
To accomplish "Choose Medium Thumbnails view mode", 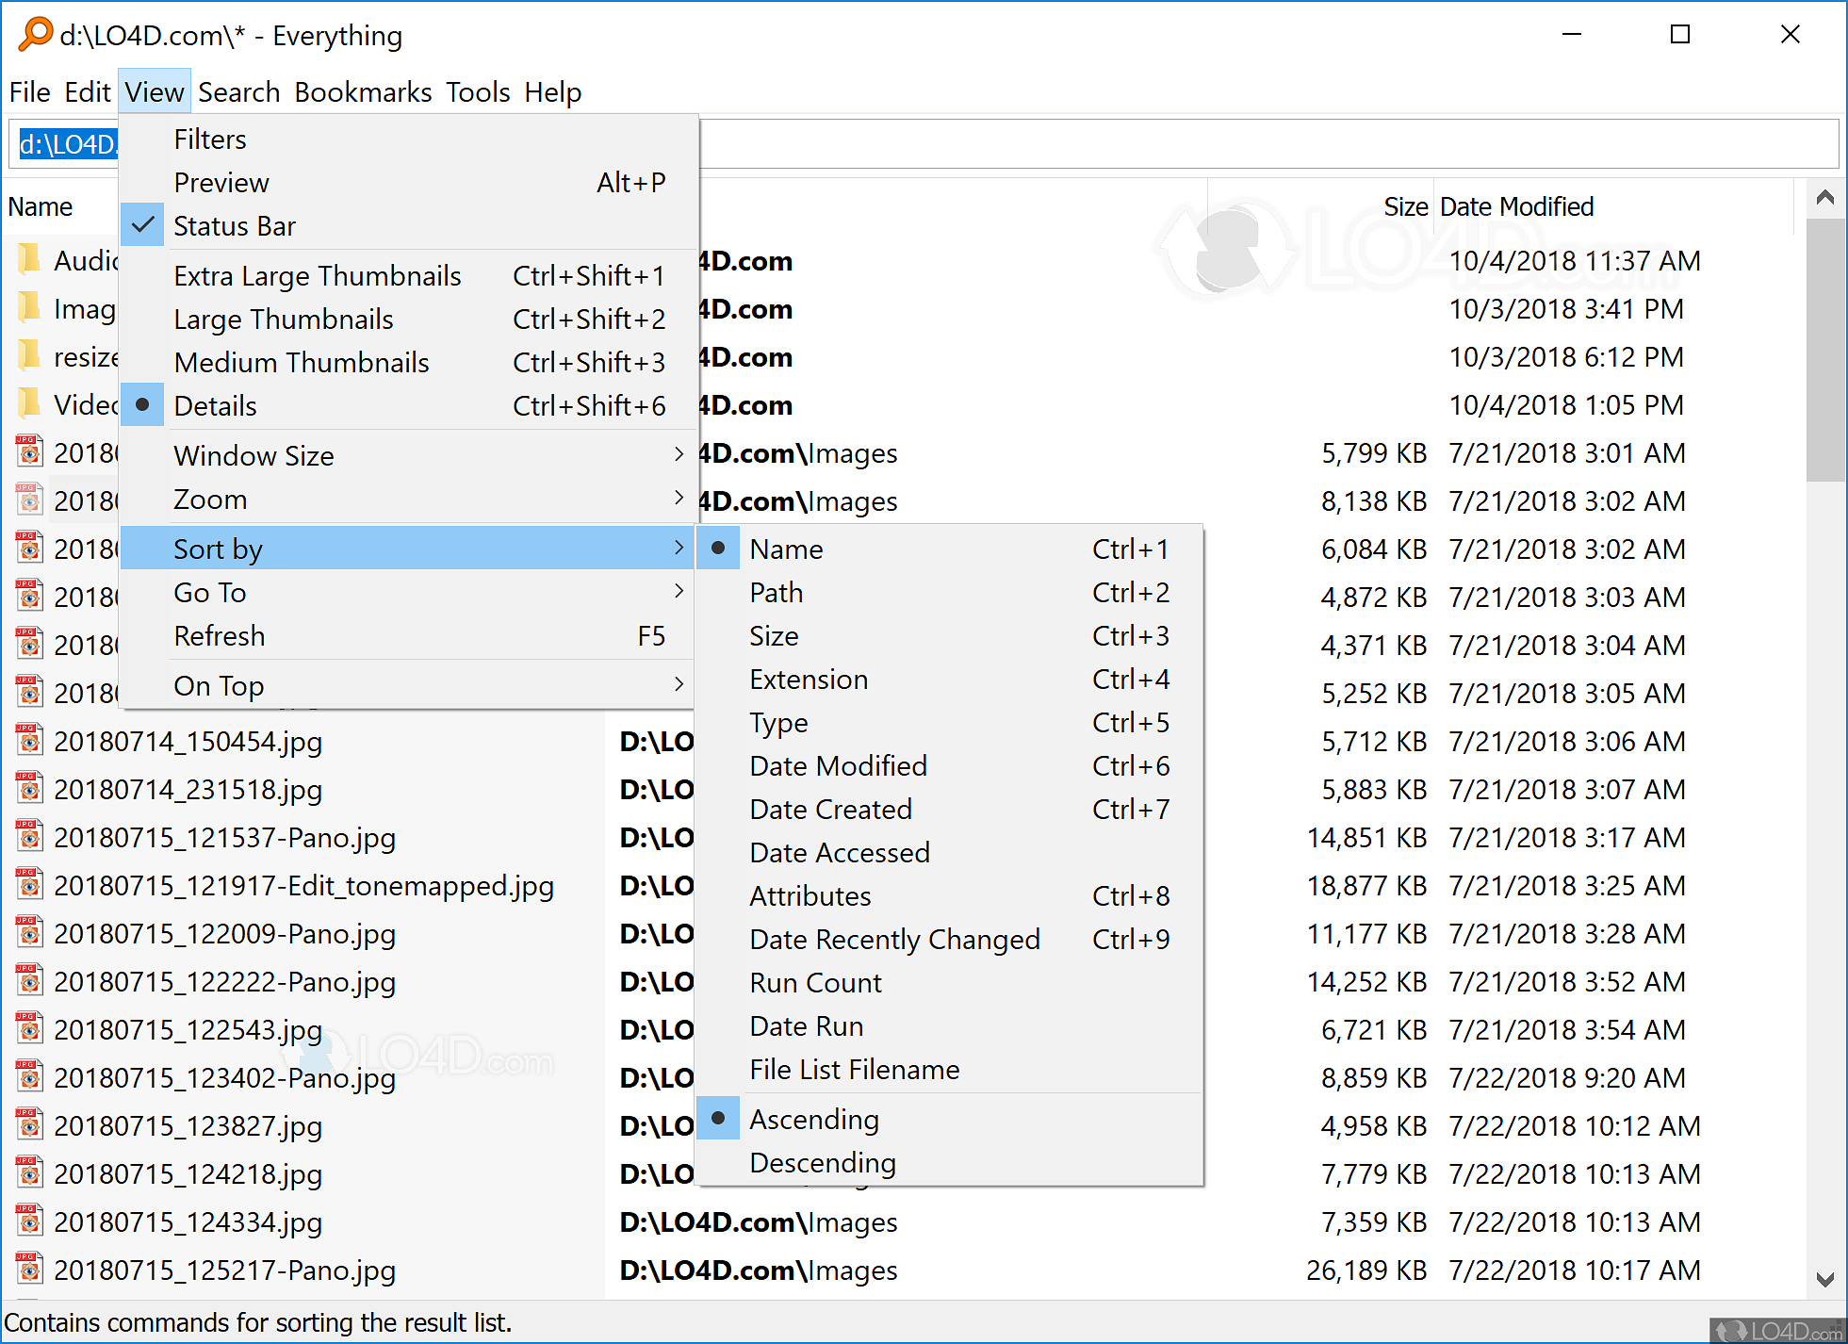I will (301, 363).
